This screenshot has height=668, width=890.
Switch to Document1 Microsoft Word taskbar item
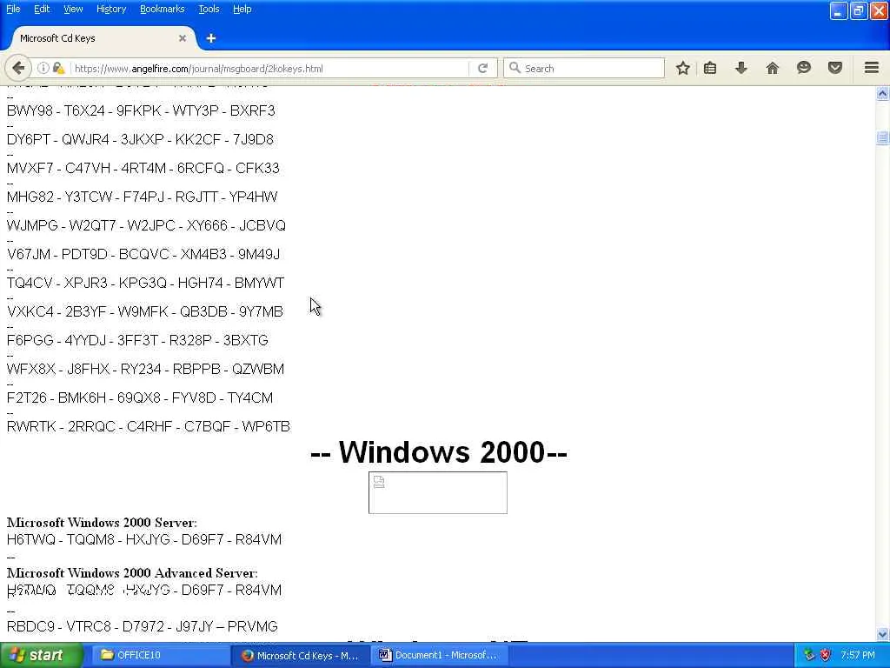pyautogui.click(x=439, y=655)
